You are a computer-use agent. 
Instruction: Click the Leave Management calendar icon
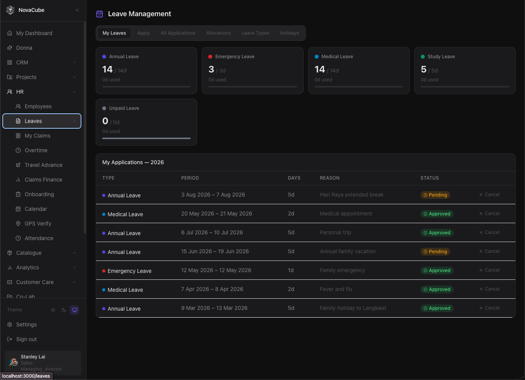[100, 14]
